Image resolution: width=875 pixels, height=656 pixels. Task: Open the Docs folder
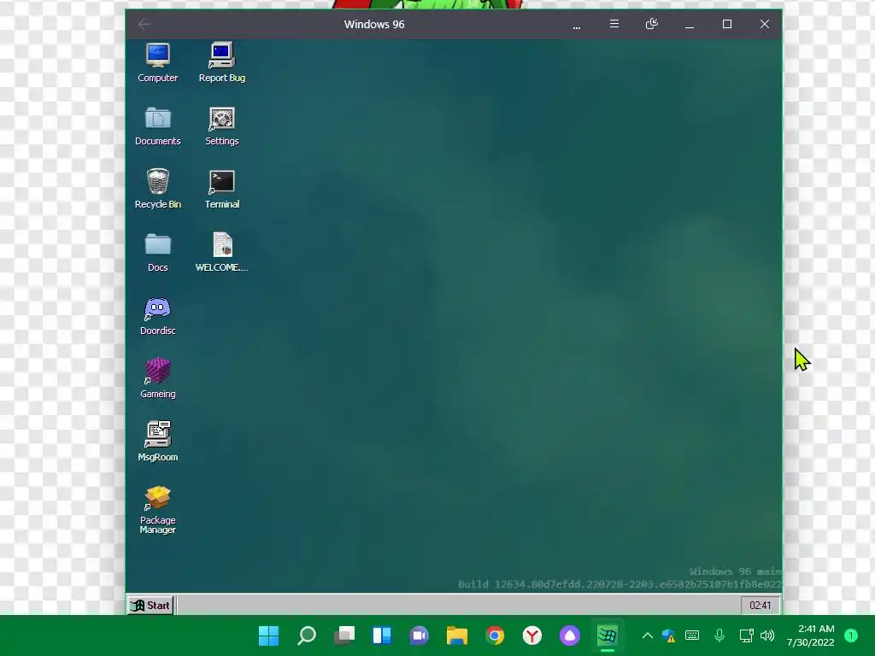point(158,252)
